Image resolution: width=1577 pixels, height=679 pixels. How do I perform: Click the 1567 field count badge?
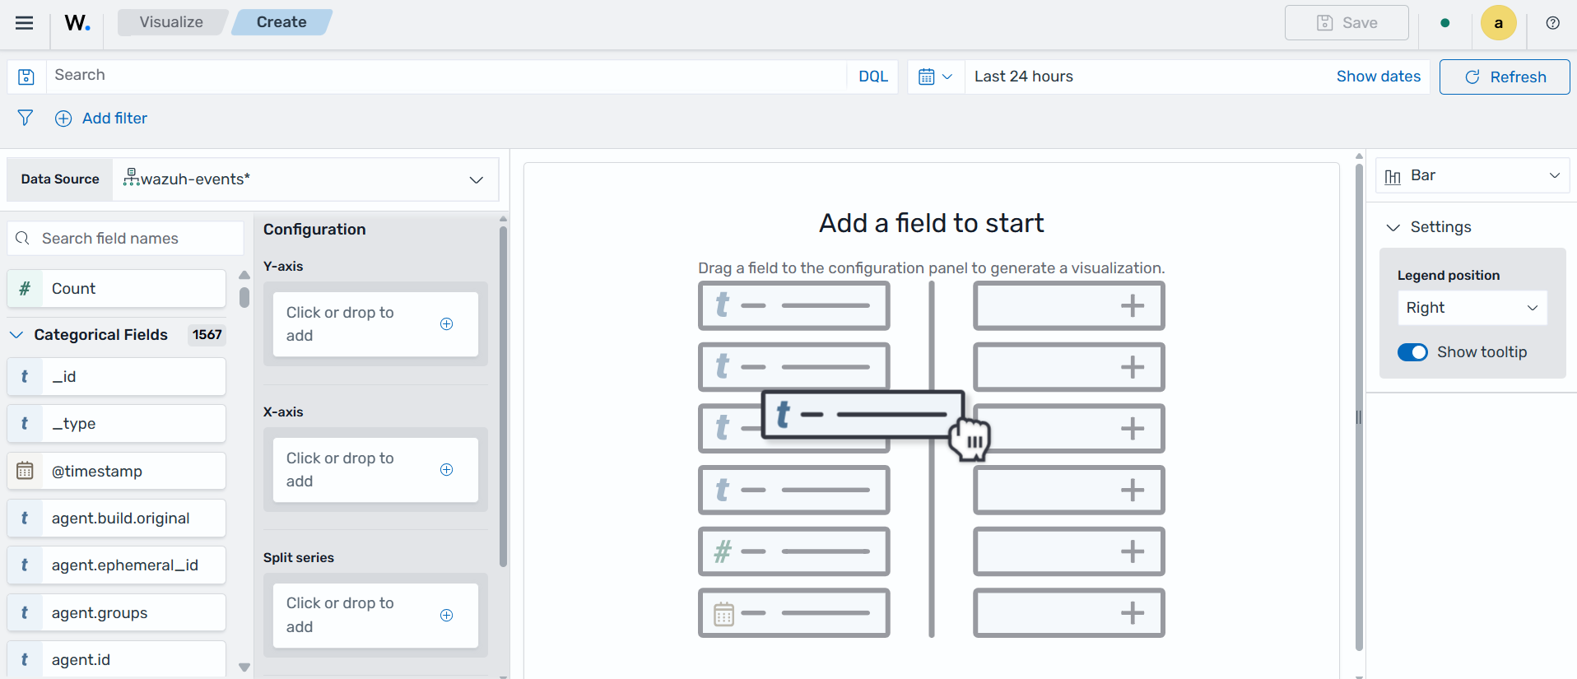(207, 335)
